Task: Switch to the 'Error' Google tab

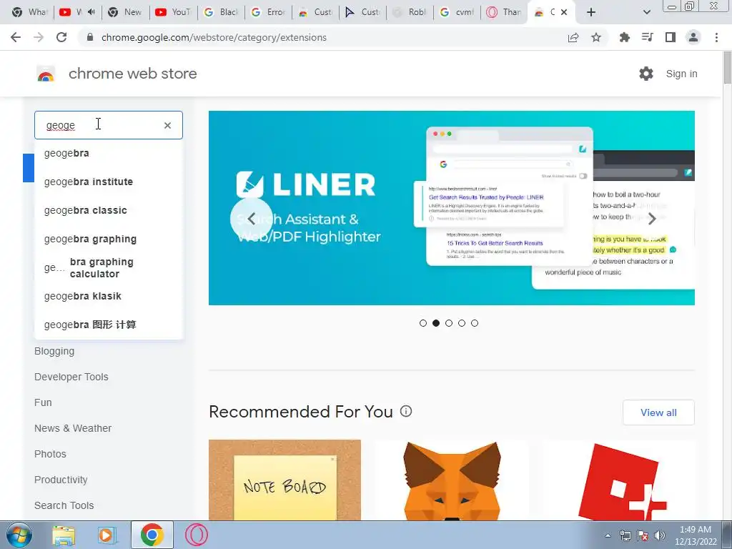Action: coord(268,12)
